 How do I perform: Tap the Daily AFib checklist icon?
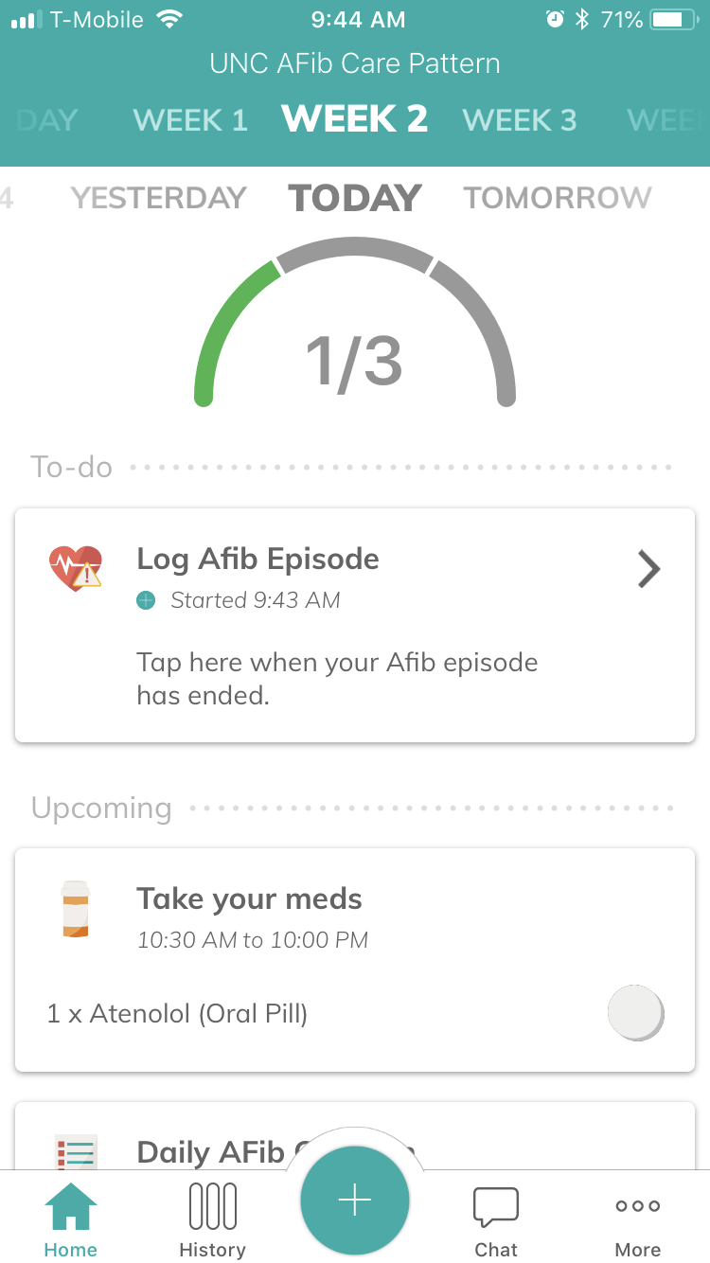click(x=76, y=1153)
